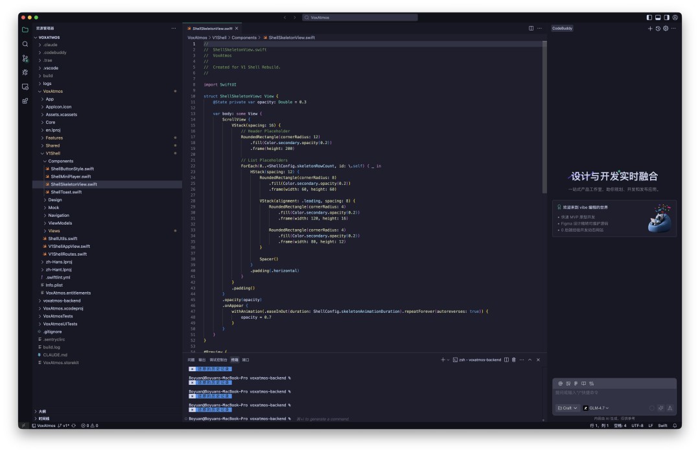Open the Source Control view in activity bar
The width and height of the screenshot is (700, 453).
point(25,58)
